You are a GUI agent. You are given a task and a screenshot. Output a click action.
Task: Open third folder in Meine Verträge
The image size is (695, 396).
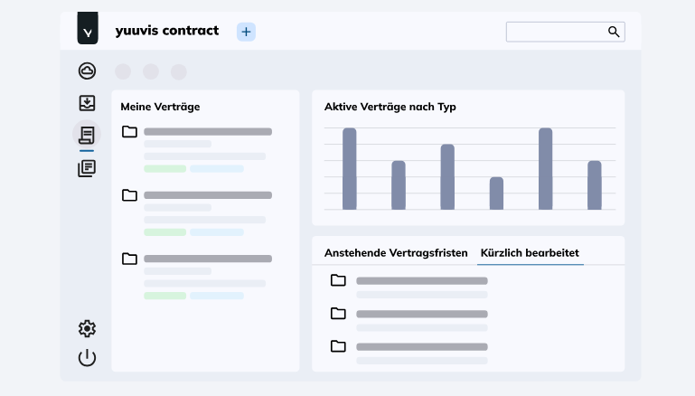coord(129,259)
